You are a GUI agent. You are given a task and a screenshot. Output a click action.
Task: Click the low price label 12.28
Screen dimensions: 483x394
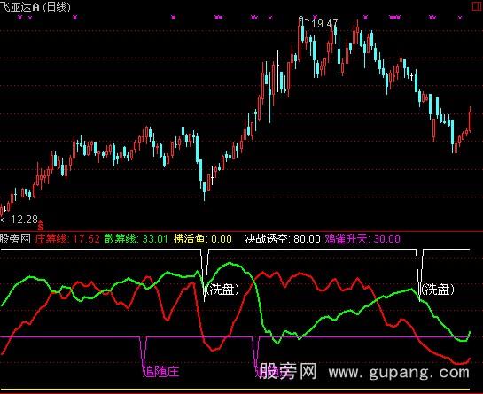[x=24, y=220]
